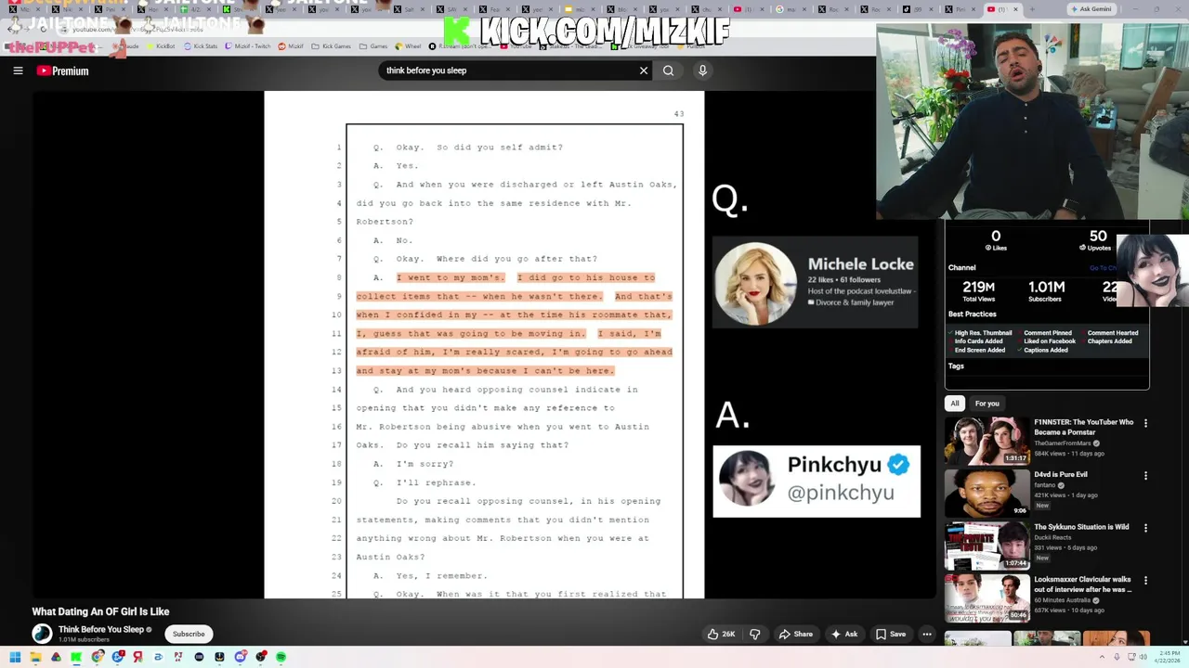Screen dimensions: 1189x668
Task: Subscribe to Think Before You Sleep
Action: (x=189, y=635)
